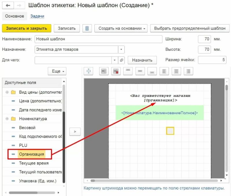This screenshot has width=231, height=196.
Task: Select the 'PLU' field row
Action: 32,145
